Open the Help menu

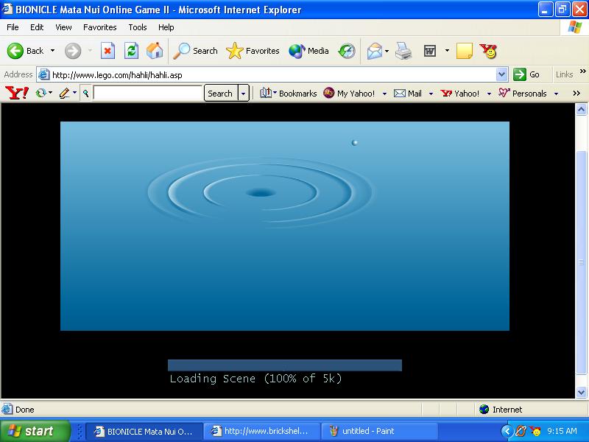(x=166, y=27)
